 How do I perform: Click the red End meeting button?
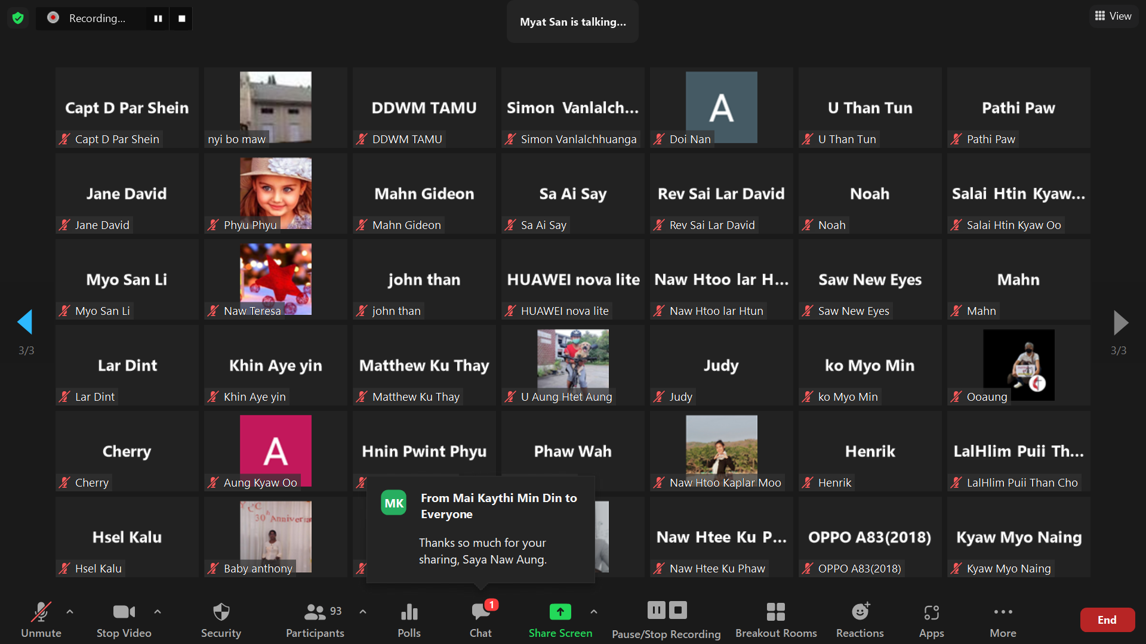(x=1107, y=620)
